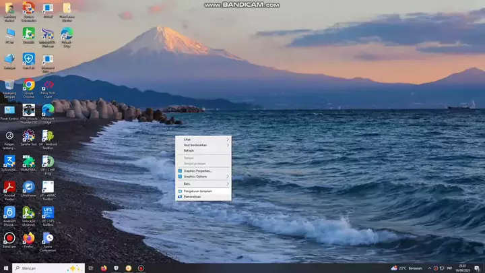Open Panel Kontrol desktop icon
The image size is (485, 273).
pos(9,110)
